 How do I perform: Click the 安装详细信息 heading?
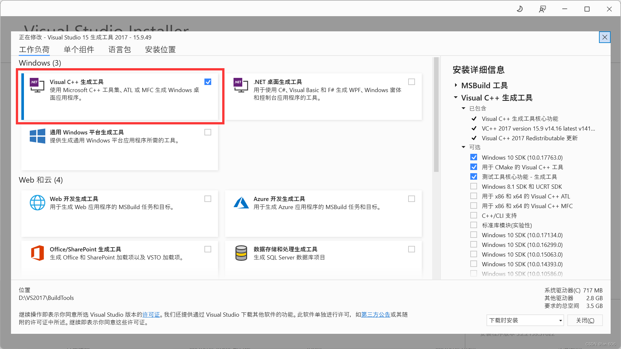(479, 69)
